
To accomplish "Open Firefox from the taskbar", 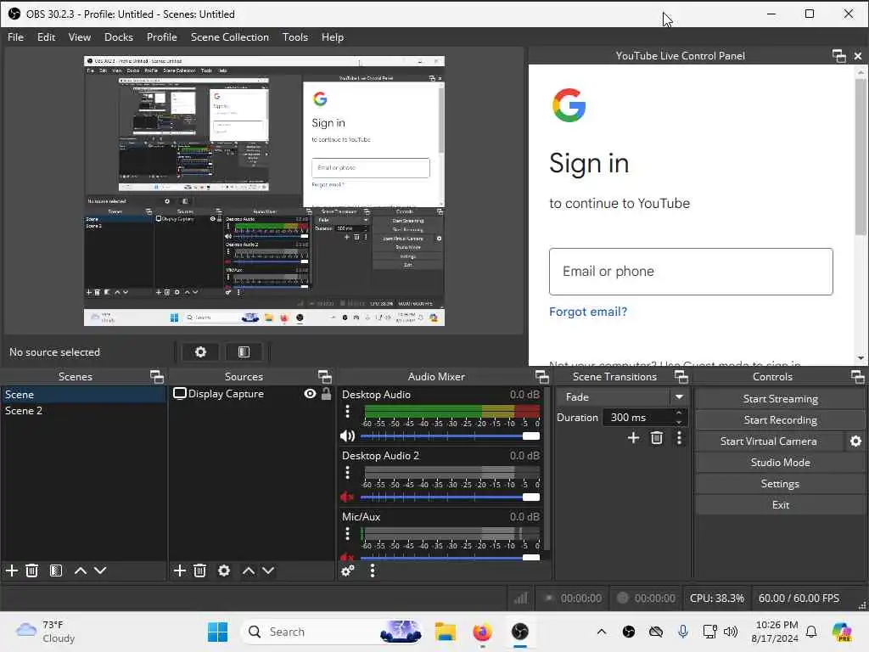I will tap(482, 632).
